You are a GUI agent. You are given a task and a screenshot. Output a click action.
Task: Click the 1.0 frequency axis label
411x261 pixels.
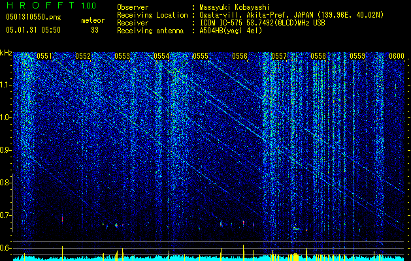pyautogui.click(x=5, y=117)
